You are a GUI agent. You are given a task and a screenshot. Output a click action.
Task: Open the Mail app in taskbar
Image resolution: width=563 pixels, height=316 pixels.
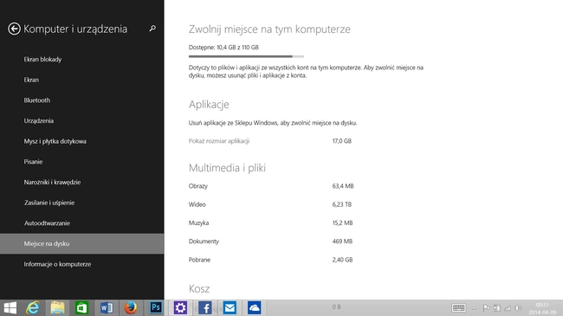point(230,307)
